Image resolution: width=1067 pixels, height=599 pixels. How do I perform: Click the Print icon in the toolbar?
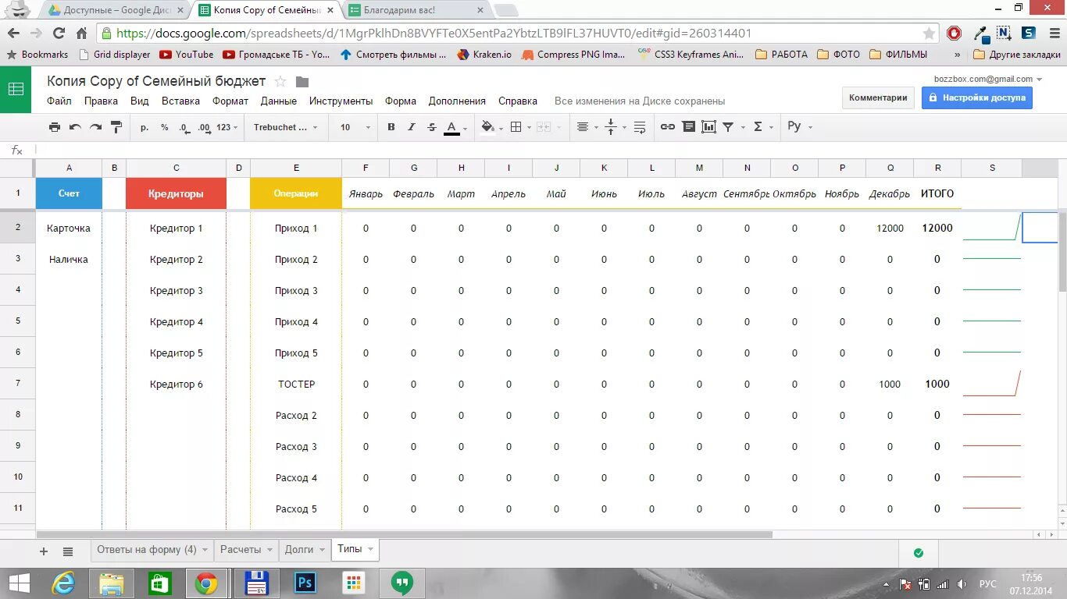coord(54,127)
